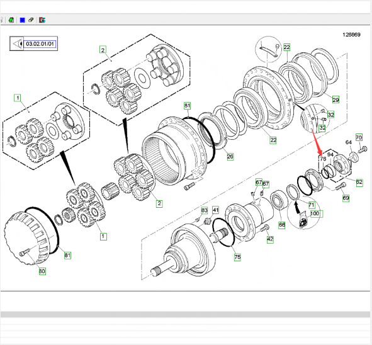Click the eye view reference icon
Screen dimensions: 372x345
point(17,43)
